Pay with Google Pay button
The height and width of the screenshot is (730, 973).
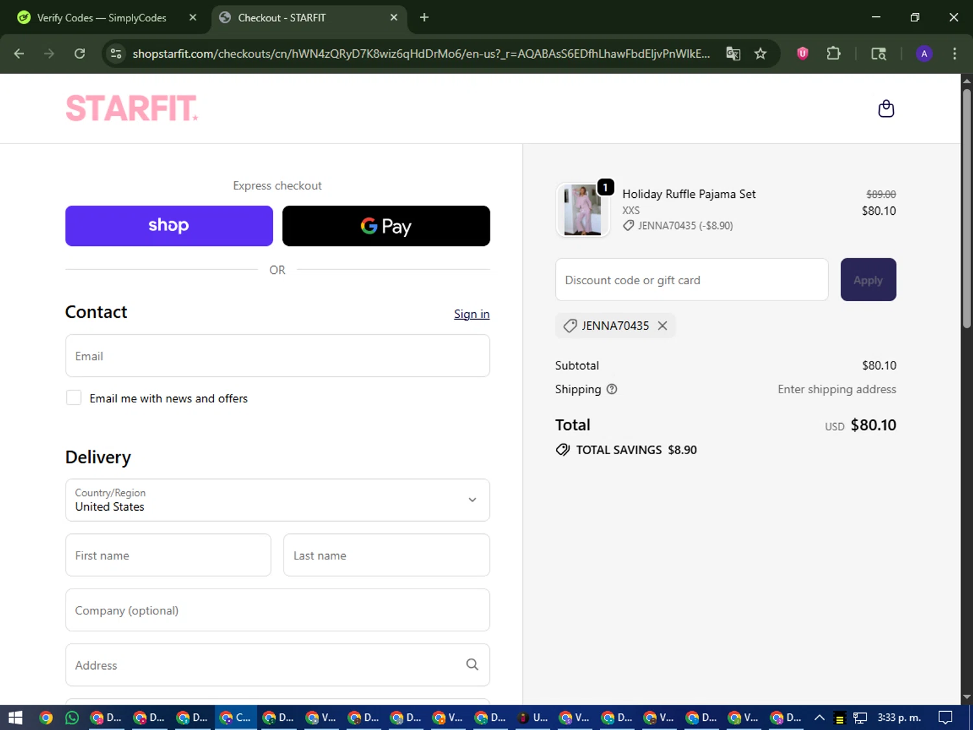(x=386, y=226)
